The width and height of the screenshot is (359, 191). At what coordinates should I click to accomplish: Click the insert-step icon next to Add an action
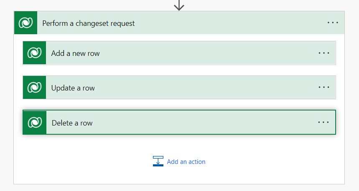coord(158,161)
